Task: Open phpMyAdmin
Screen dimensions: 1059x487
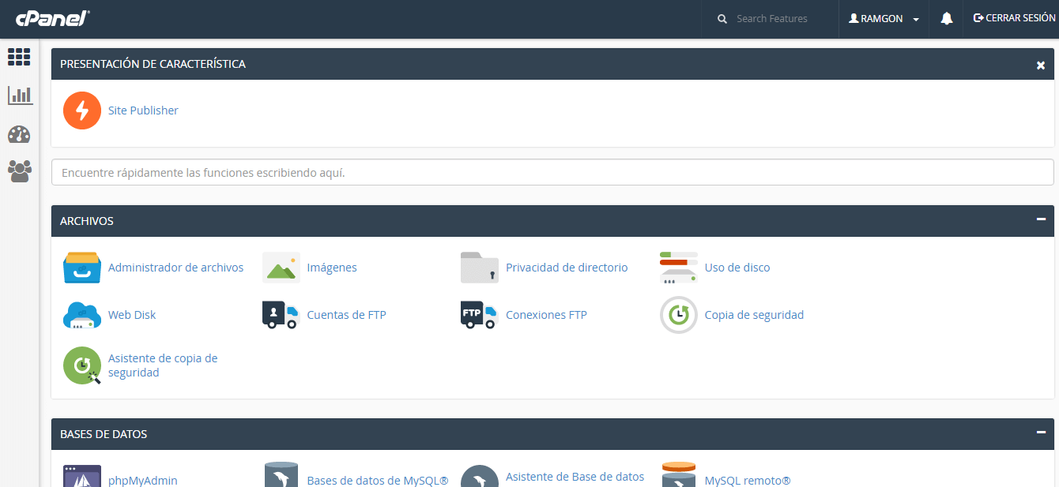Action: [x=142, y=480]
